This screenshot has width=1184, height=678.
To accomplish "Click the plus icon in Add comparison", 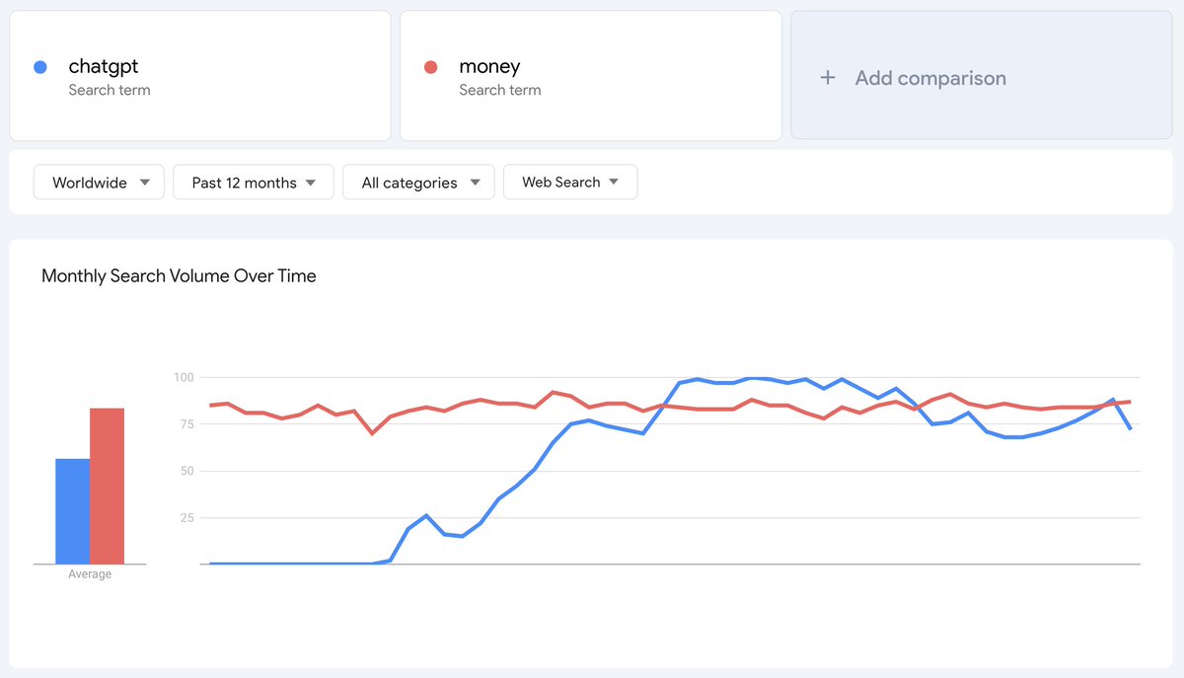I will pos(828,78).
